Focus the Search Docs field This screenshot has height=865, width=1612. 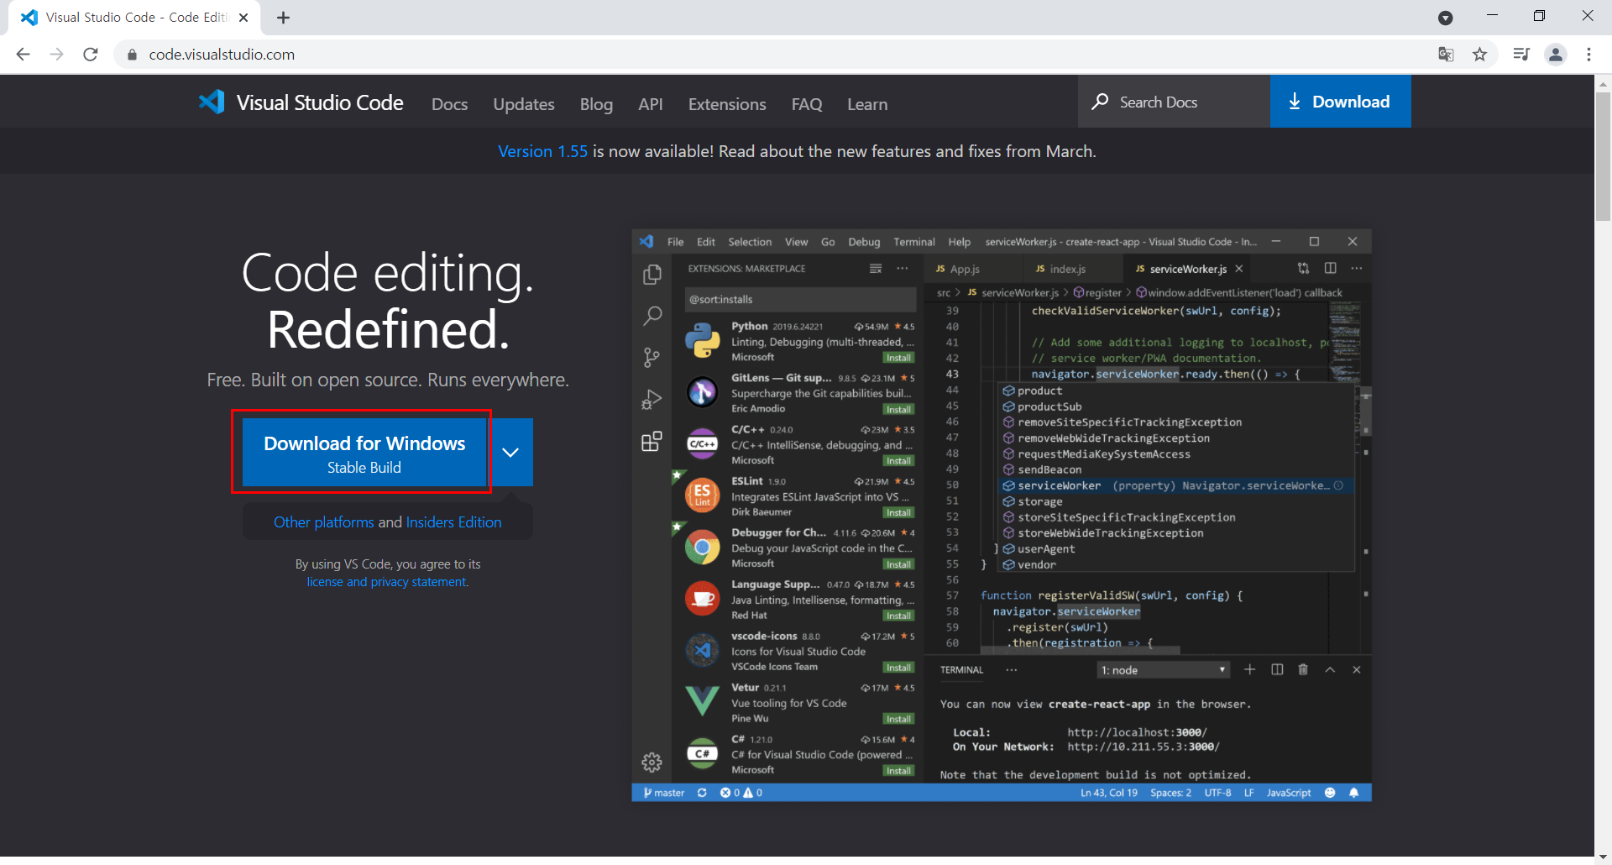[1174, 102]
